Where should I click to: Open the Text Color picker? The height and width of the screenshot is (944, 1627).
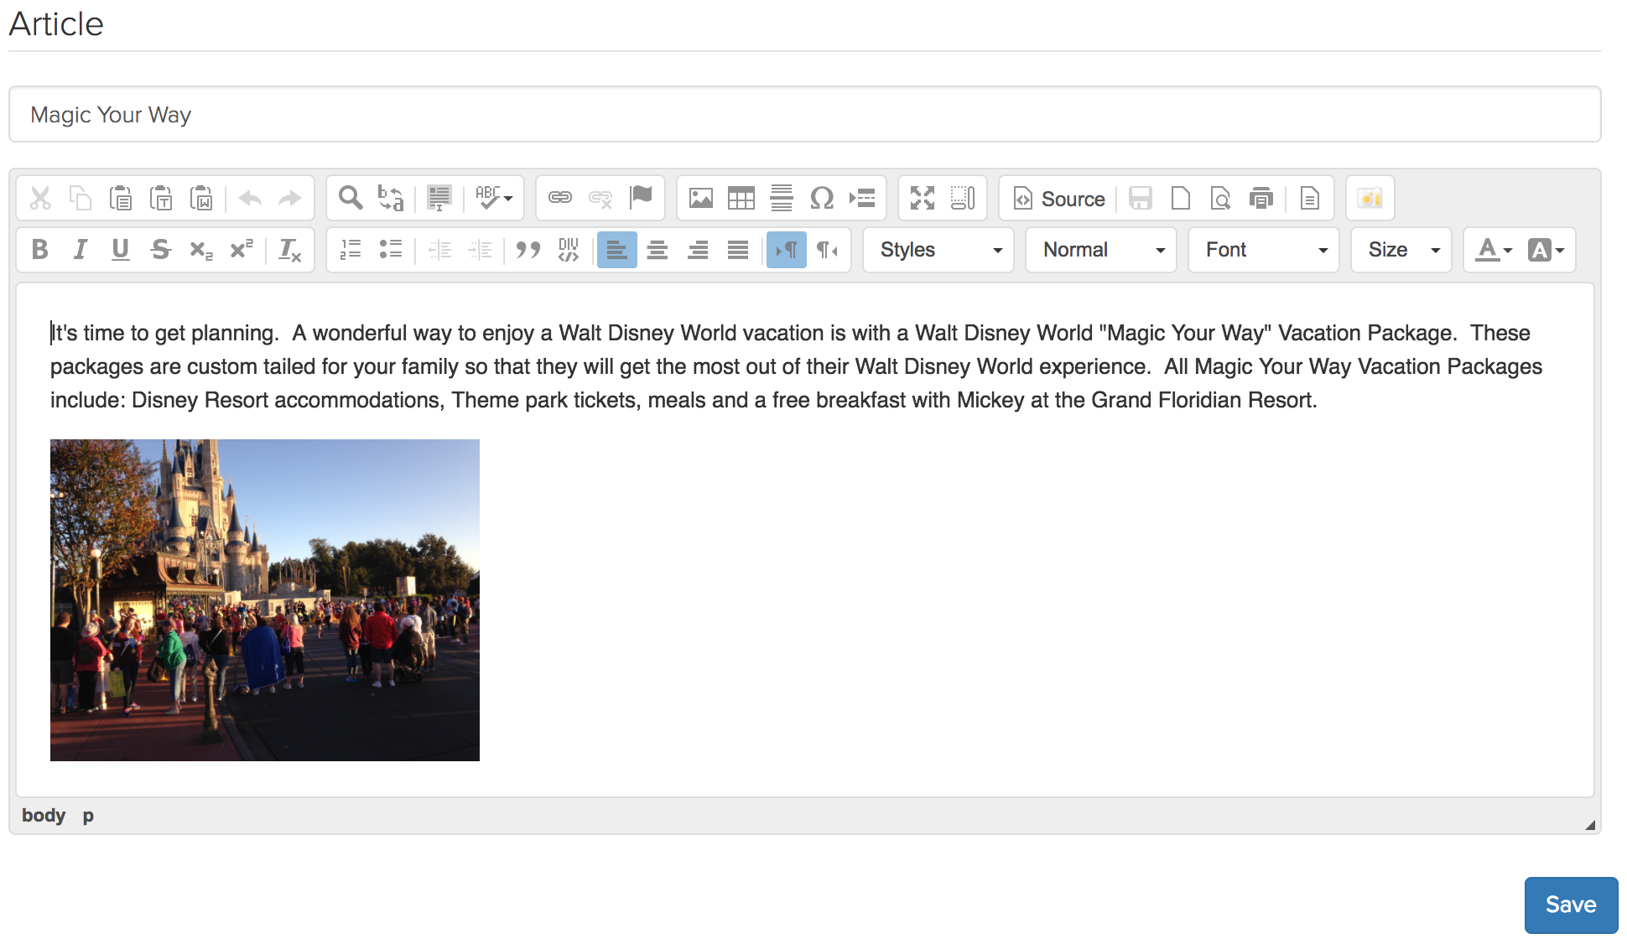(1494, 250)
